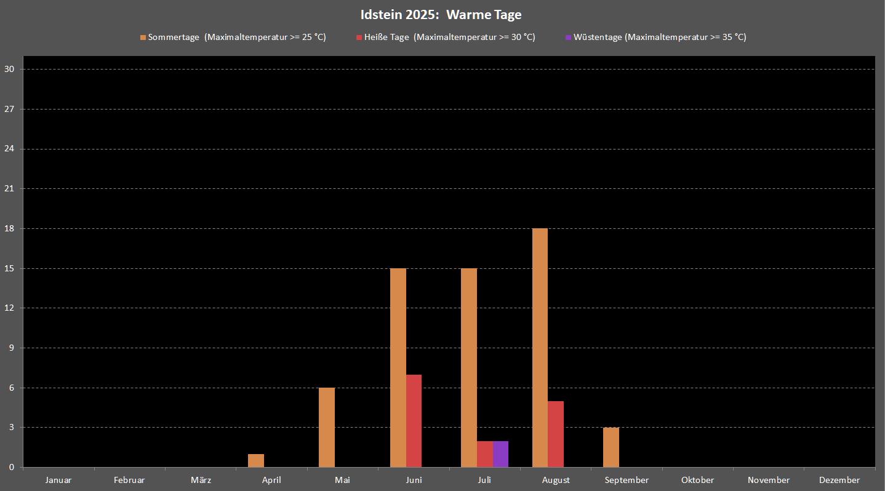
Task: Click the Januar label on the x-axis
Action: pos(58,480)
